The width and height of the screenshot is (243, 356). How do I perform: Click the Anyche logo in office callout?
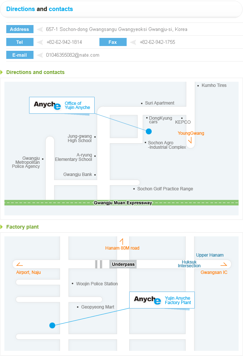tap(47, 105)
